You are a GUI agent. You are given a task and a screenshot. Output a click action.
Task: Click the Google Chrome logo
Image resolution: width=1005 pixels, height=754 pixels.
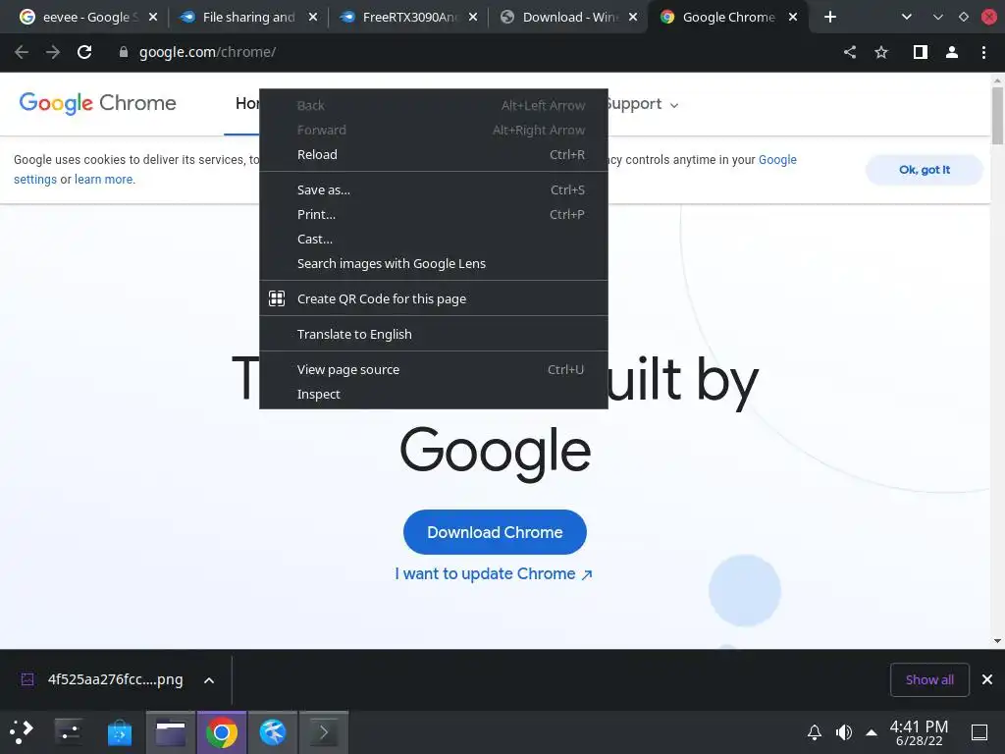click(97, 103)
